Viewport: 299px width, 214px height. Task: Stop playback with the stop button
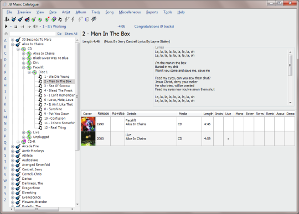click(x=16, y=26)
